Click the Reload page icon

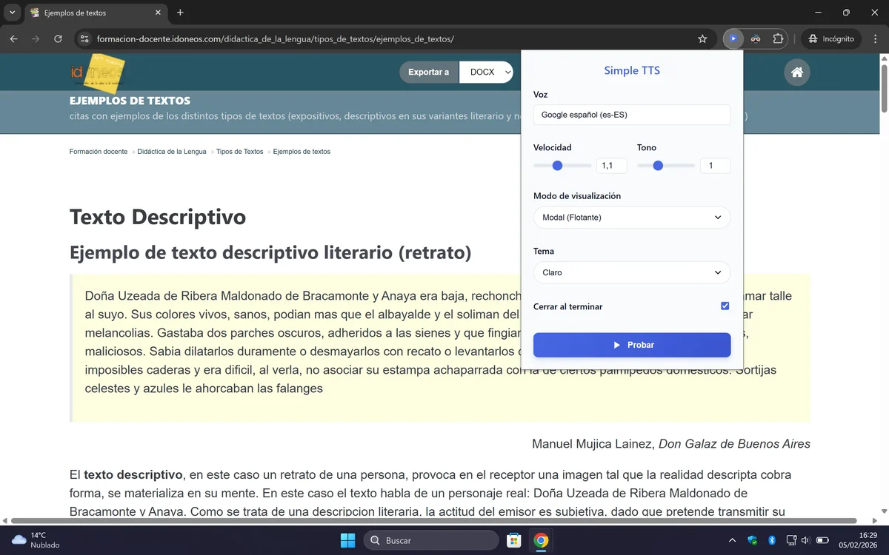(58, 38)
